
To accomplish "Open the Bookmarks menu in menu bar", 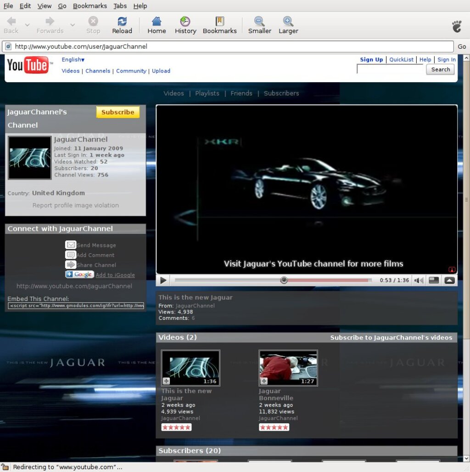I will click(90, 6).
